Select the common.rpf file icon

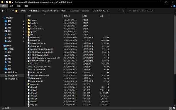(x=29, y=40)
